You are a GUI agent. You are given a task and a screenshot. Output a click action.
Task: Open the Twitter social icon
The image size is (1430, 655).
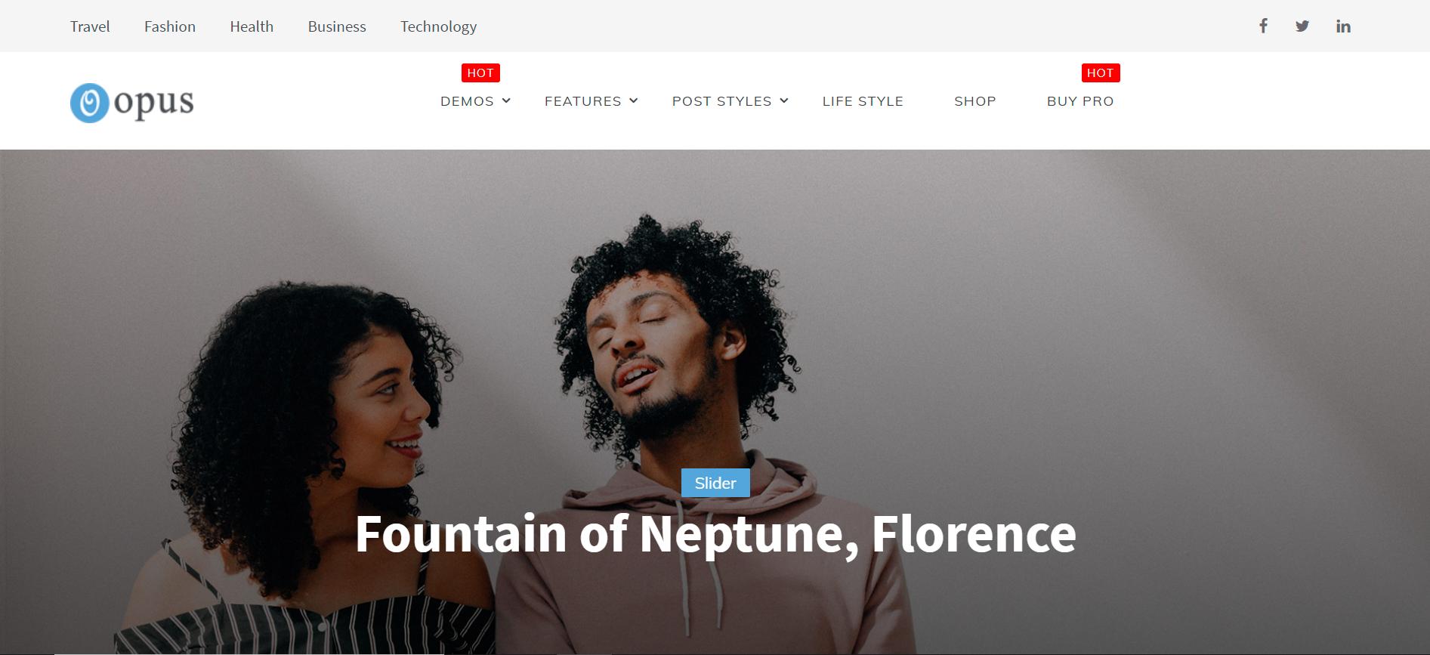click(1302, 26)
